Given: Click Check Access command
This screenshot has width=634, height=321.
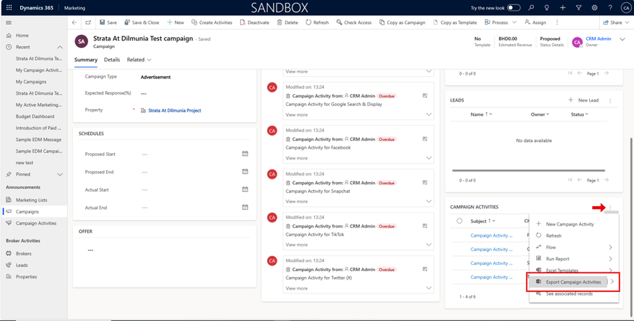Looking at the screenshot, I should click(x=354, y=22).
